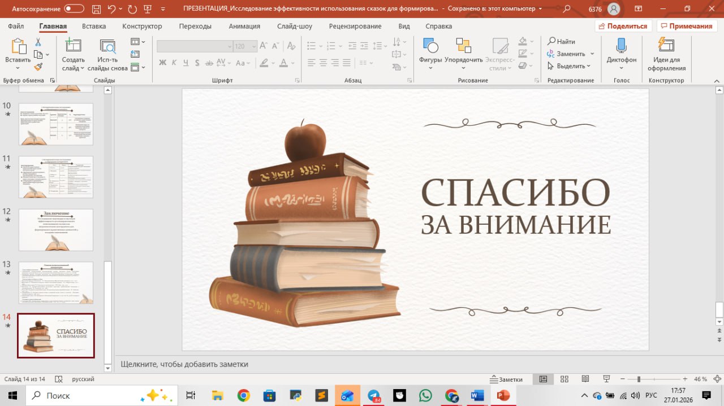Viewport: 724px width, 406px height.
Task: Switch to Slide Sorter view
Action: [x=564, y=379]
